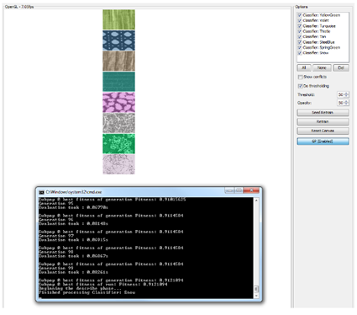
Task: Toggle the GP Enabled button
Action: [x=323, y=141]
